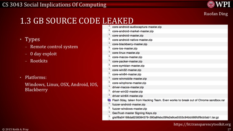Select core-win64-master.zip file name
Image resolution: width=233 pixels, height=131 pixels.
coord(127,74)
